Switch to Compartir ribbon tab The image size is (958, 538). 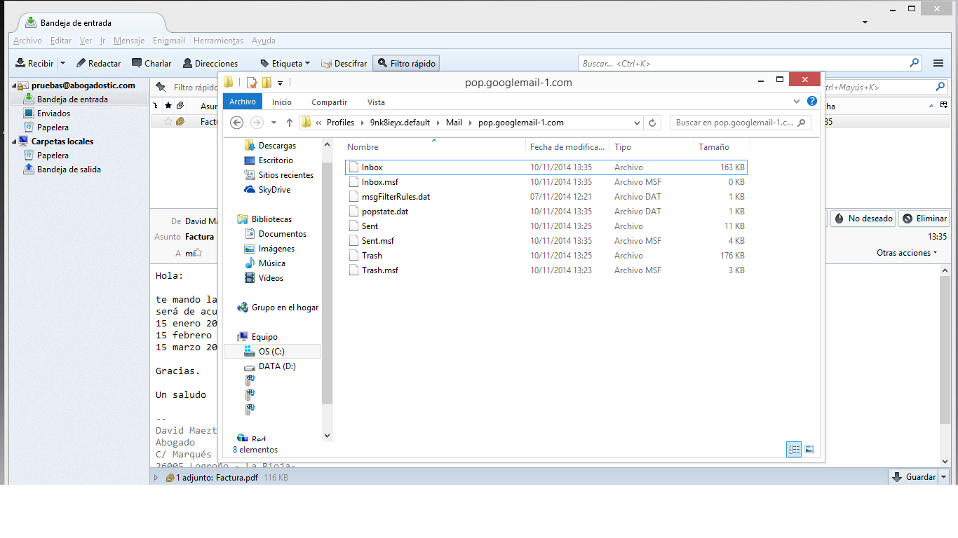point(330,102)
